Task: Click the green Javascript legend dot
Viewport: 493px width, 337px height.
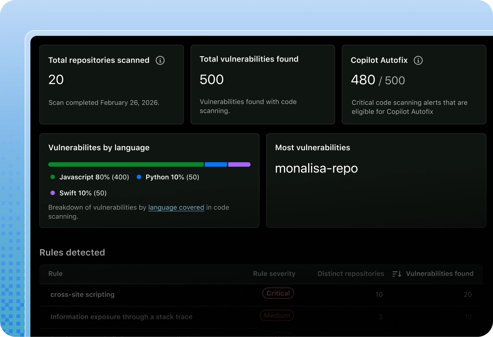Action: [x=53, y=177]
